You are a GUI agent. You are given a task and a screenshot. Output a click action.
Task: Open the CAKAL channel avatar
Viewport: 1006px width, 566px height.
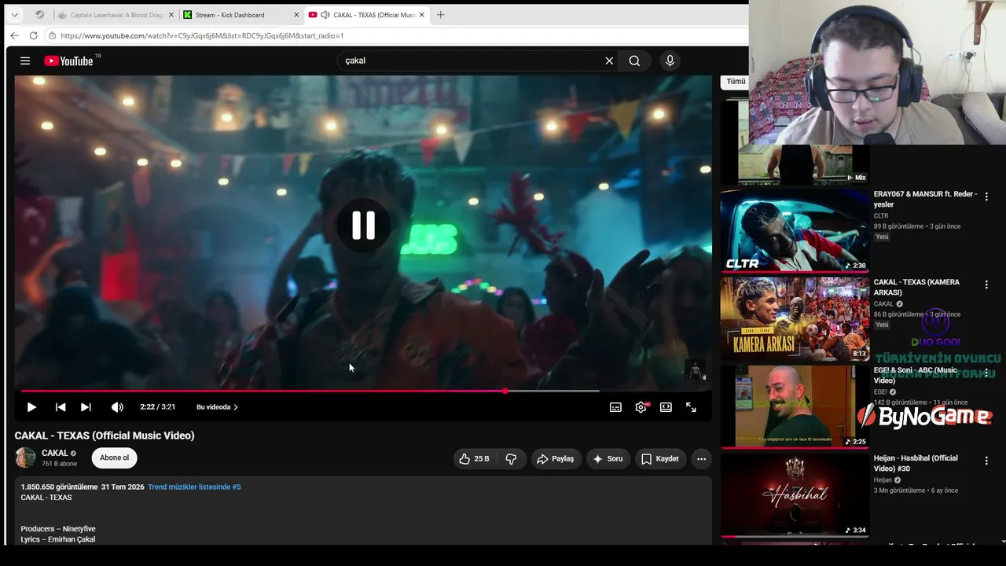[x=25, y=458]
